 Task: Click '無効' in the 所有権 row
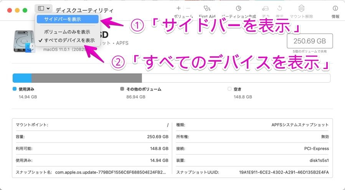point(325,137)
